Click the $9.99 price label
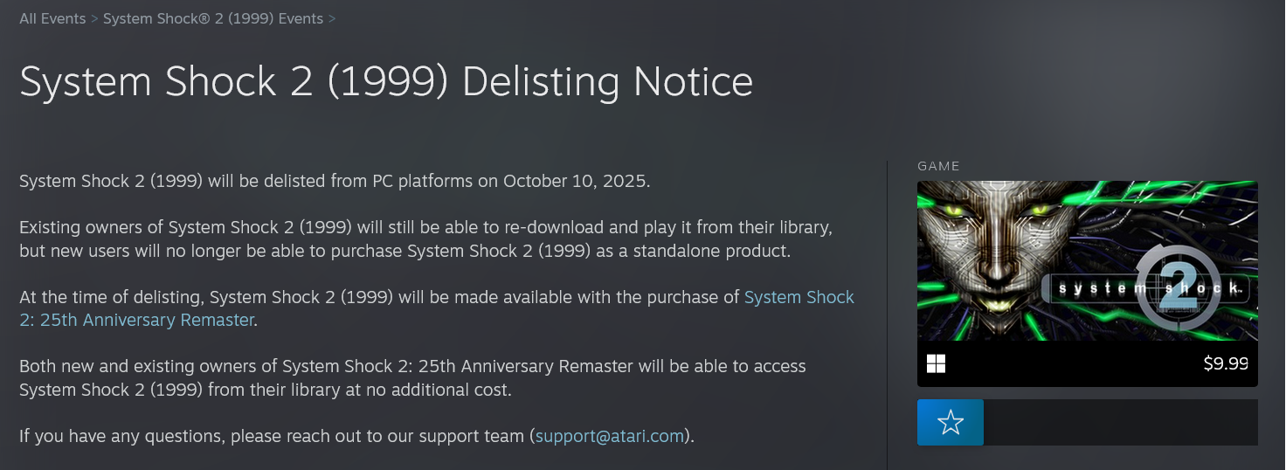 tap(1225, 363)
